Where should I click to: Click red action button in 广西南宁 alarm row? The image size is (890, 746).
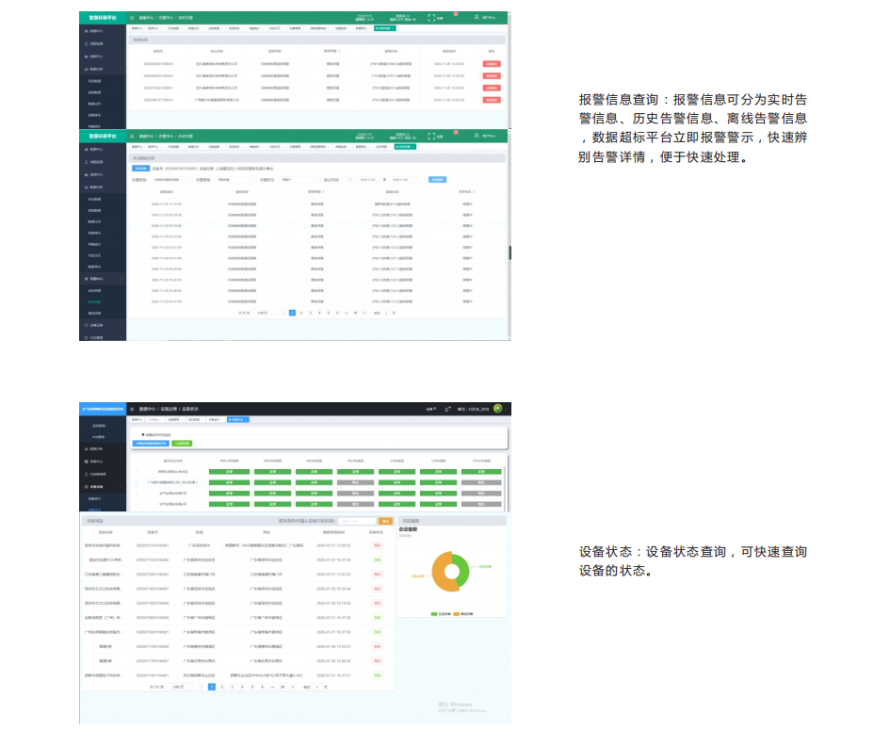tap(492, 100)
